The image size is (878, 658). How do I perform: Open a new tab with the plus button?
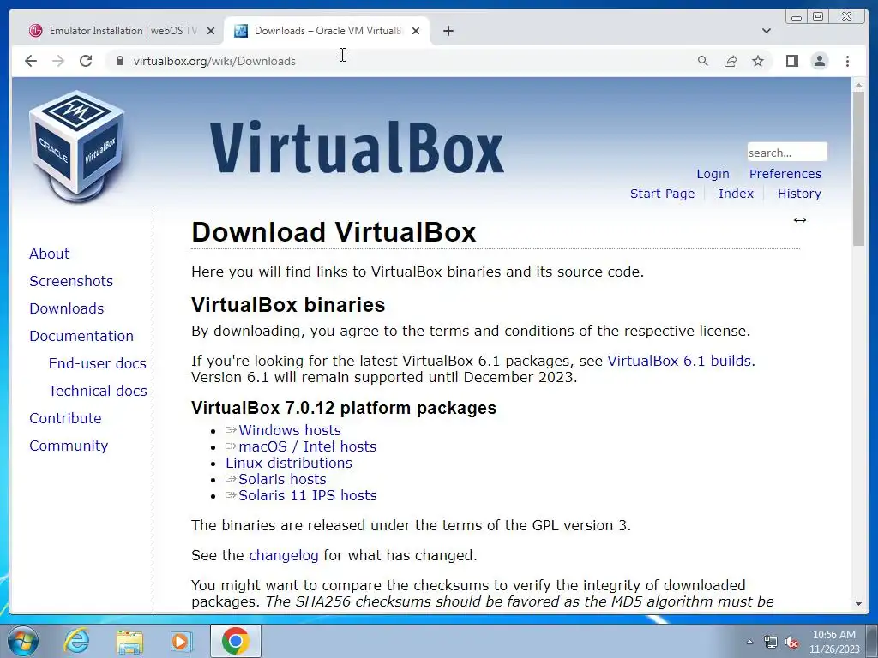tap(448, 31)
